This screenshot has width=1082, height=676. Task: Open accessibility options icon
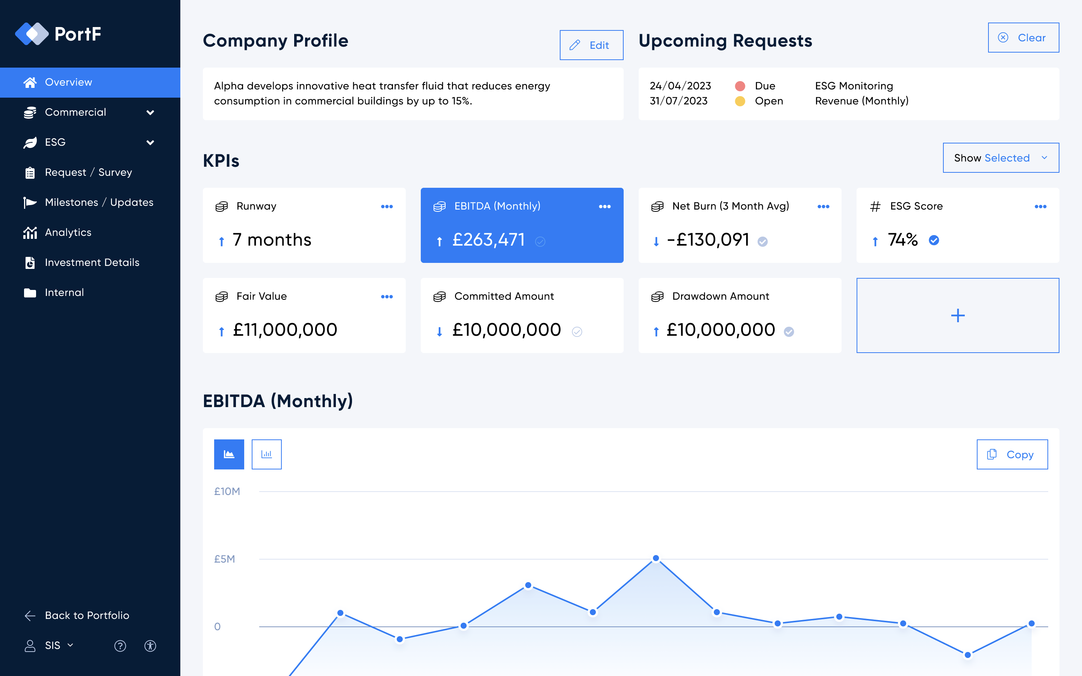(150, 646)
